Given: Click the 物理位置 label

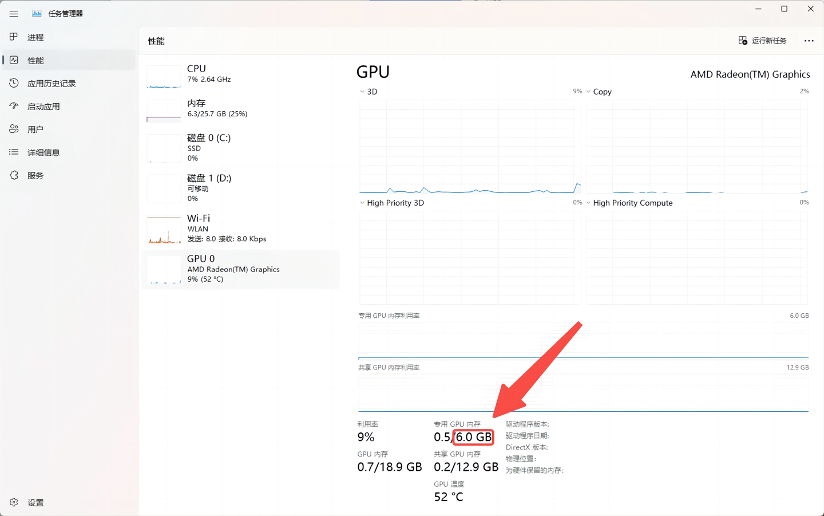Looking at the screenshot, I should (521, 459).
